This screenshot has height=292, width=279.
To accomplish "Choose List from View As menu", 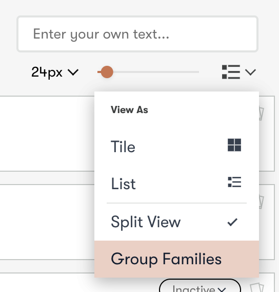I will click(x=176, y=184).
